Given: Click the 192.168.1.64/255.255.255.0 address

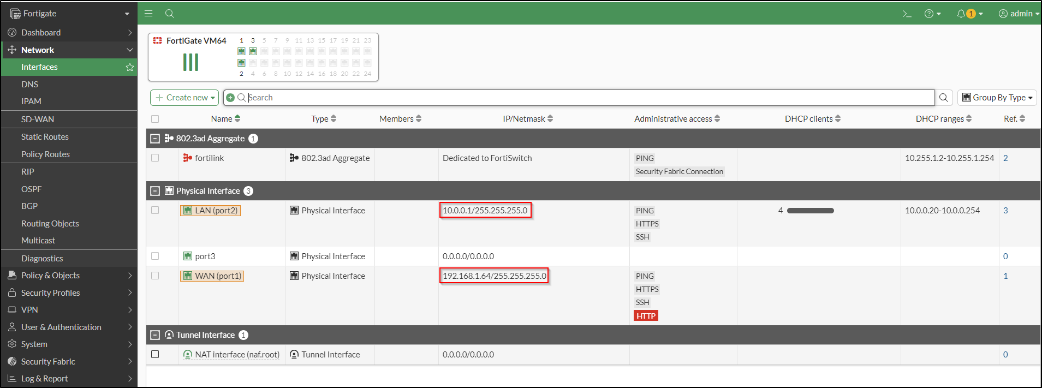Looking at the screenshot, I should 494,276.
